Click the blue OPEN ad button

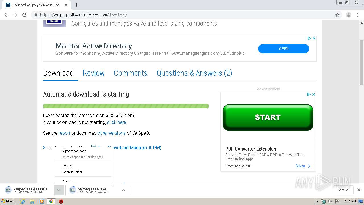[x=284, y=48]
